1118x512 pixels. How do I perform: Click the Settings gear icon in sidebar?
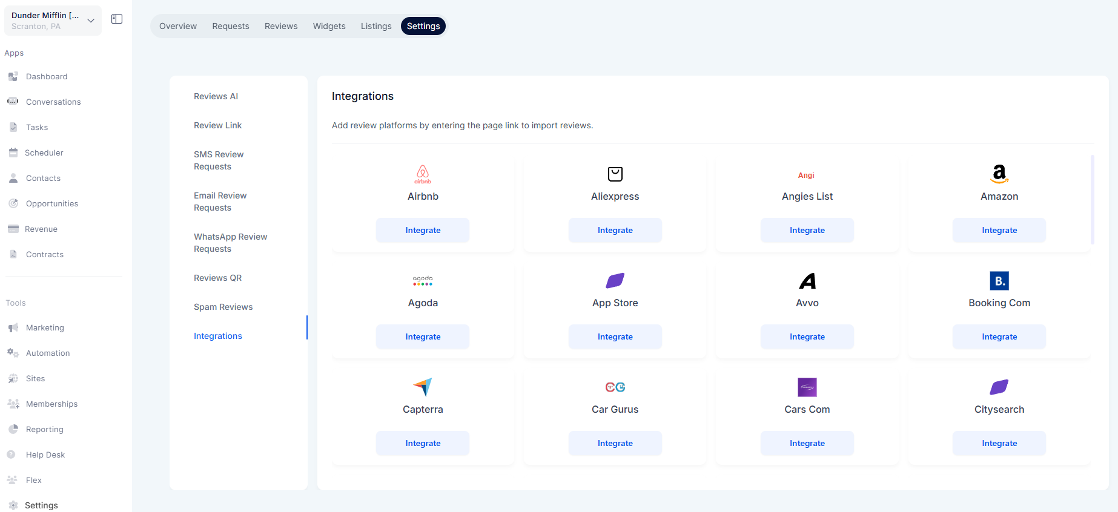click(x=13, y=505)
